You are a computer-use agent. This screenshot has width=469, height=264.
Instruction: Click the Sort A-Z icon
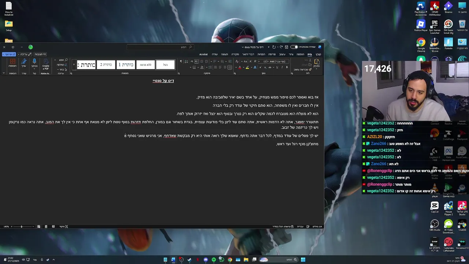186,62
